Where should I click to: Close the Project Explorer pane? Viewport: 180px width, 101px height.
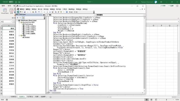pyautogui.click(x=44, y=15)
